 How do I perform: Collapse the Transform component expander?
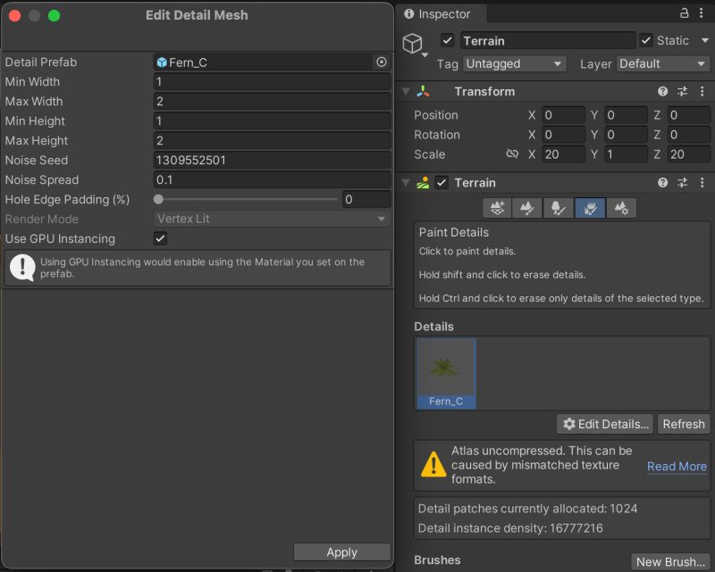(x=405, y=91)
